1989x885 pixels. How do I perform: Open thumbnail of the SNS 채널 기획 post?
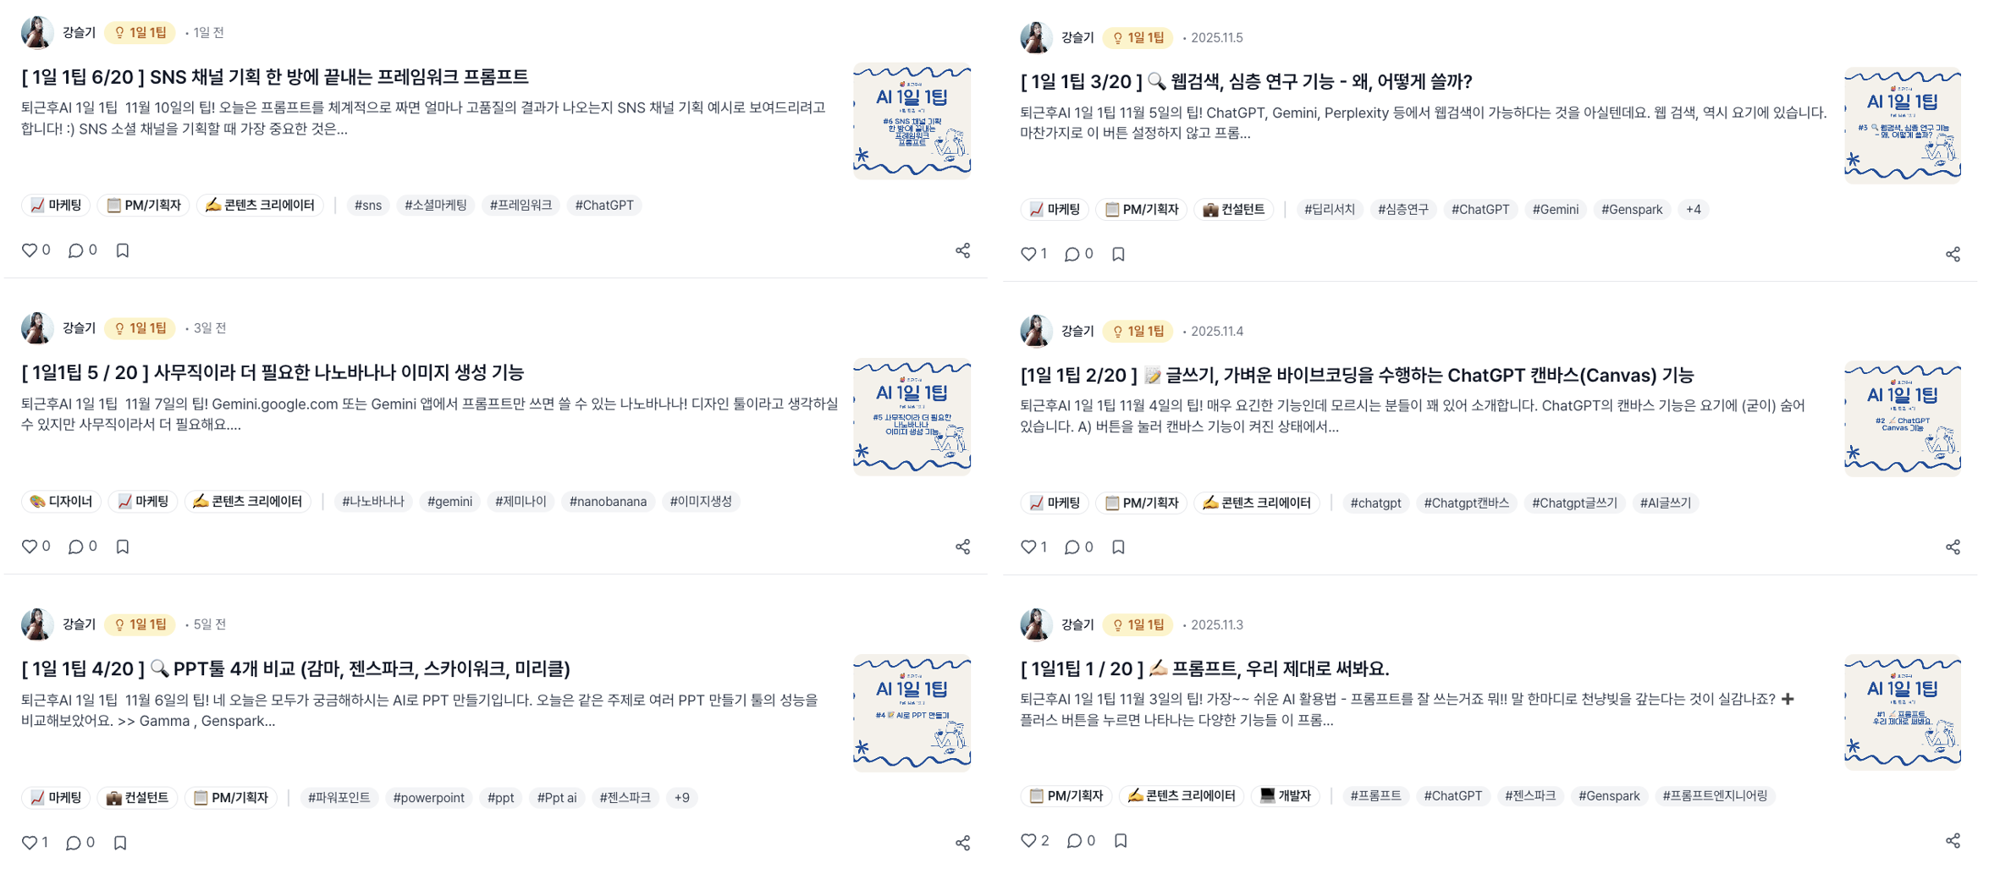point(912,121)
